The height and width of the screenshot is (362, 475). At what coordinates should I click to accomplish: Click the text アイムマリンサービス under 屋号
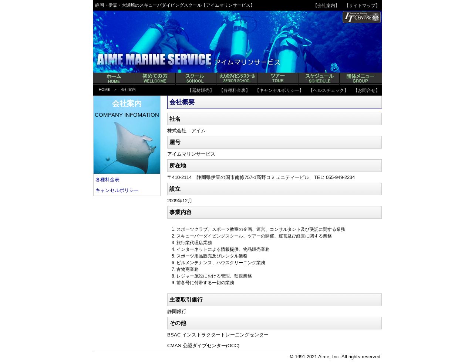pos(191,154)
